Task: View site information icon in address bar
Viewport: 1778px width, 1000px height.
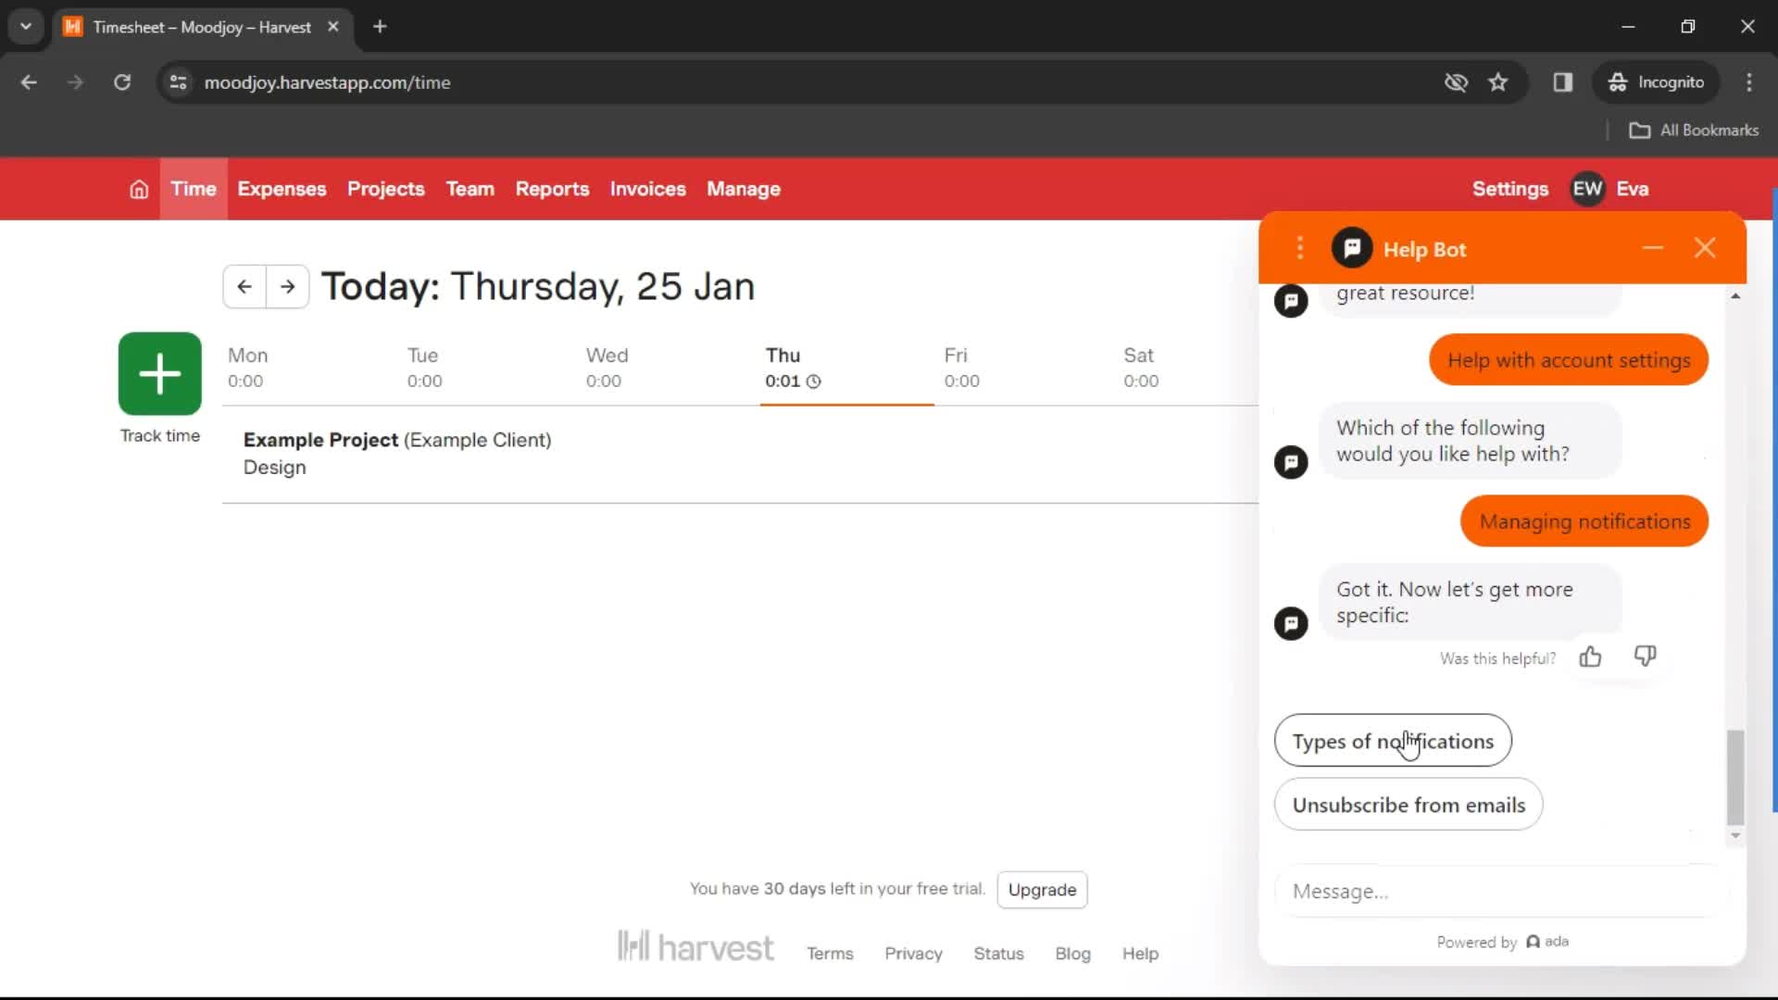Action: coord(179,82)
